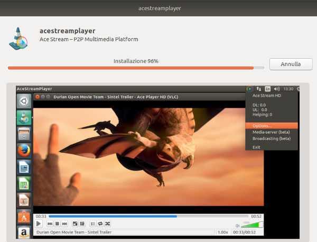
Task: Adjust the green volume slider
Action: coord(252,225)
